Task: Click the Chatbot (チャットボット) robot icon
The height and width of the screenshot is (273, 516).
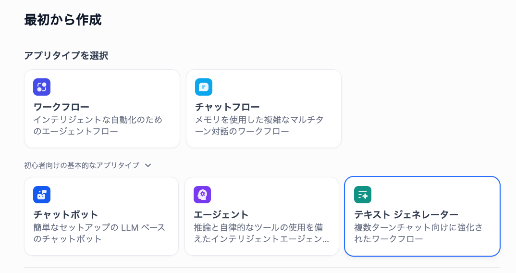Action: click(x=42, y=195)
